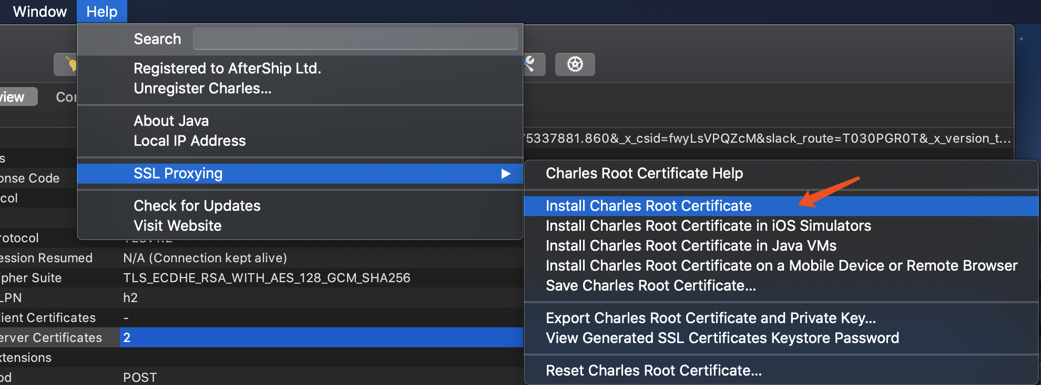The width and height of the screenshot is (1041, 385).
Task: Select the Extensions row label
Action: 26,358
